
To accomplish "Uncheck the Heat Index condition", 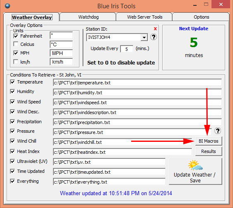I will click(12, 151).
